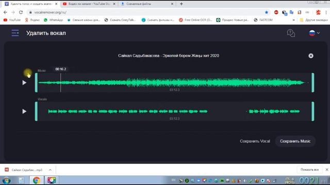Open the file explorer taskbar icon

[21, 180]
